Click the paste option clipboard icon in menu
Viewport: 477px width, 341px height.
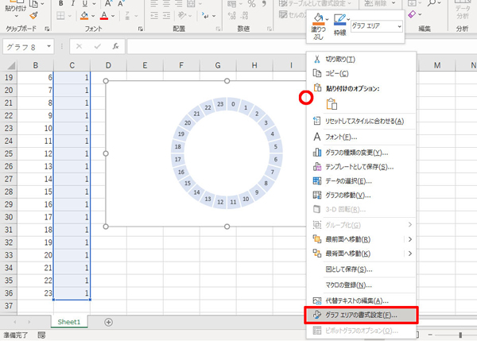pyautogui.click(x=332, y=104)
